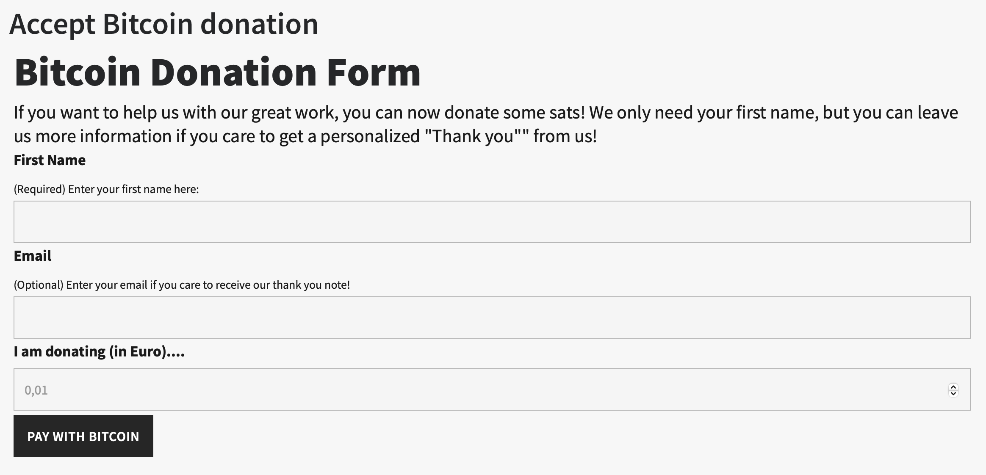Screen dimensions: 986x475
Task: Decrease the Euro amount with the down arrow
Action: (953, 393)
